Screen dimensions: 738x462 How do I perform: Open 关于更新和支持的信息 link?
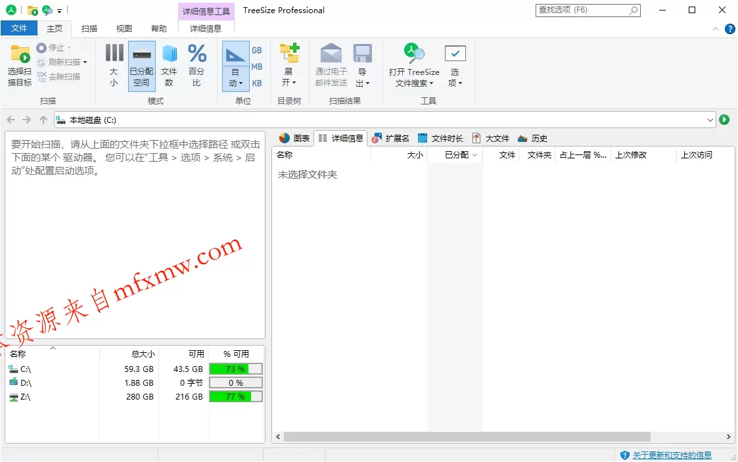(672, 455)
